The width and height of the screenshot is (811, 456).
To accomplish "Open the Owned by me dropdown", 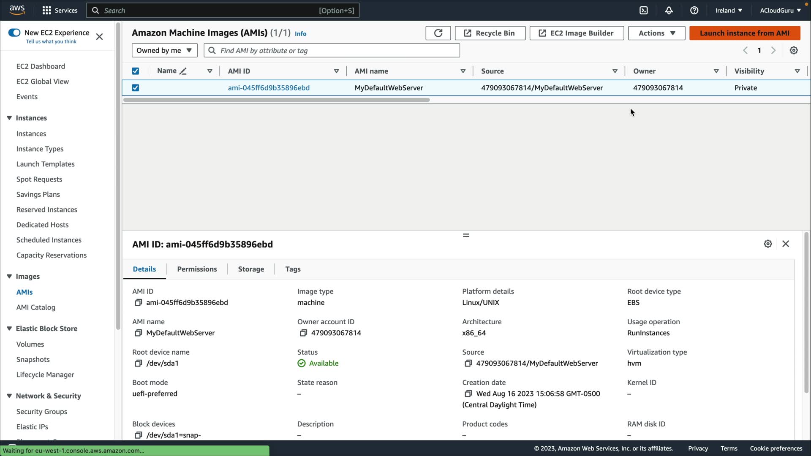I will click(x=164, y=50).
